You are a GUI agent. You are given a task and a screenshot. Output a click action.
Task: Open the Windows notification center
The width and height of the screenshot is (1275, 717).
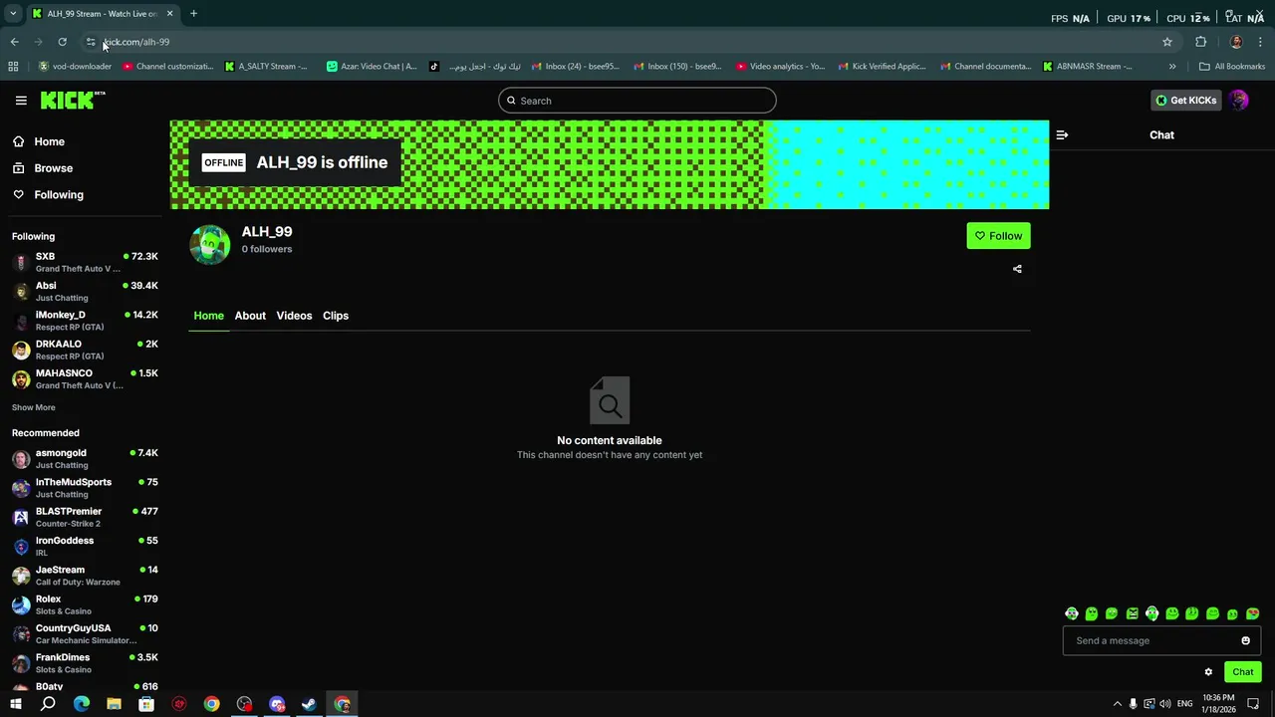pyautogui.click(x=1253, y=704)
